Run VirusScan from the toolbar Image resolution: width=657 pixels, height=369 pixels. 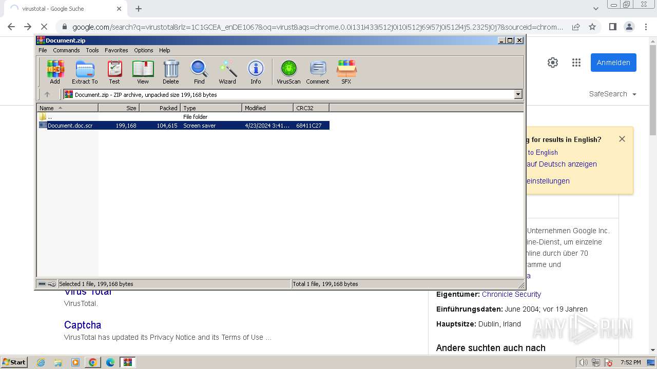[288, 72]
